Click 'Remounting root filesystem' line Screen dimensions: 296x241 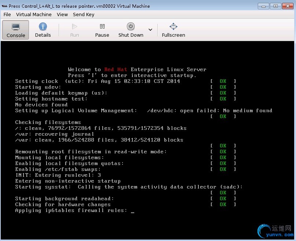[x=91, y=152]
